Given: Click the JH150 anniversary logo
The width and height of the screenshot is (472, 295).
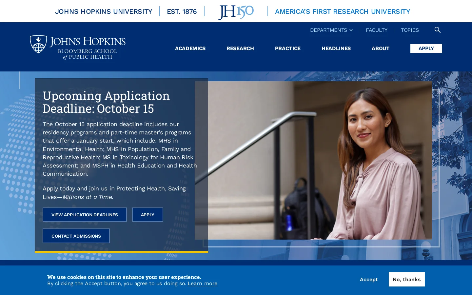Looking at the screenshot, I should (236, 12).
